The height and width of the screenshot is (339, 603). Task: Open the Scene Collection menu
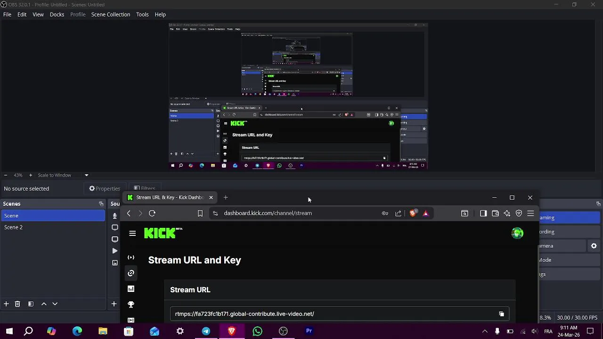point(111,15)
